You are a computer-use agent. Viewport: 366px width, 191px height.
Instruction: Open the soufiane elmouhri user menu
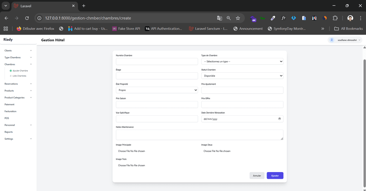(345, 40)
